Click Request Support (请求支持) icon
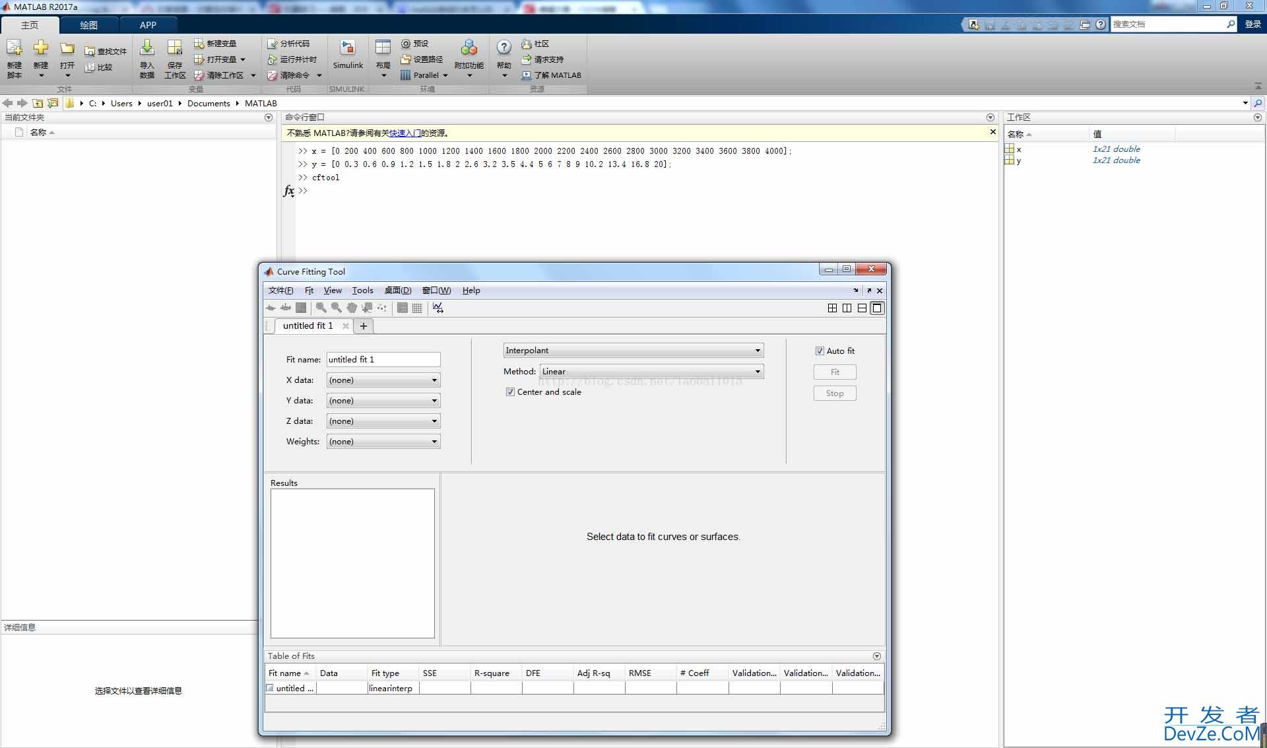1267x748 pixels. coord(526,59)
